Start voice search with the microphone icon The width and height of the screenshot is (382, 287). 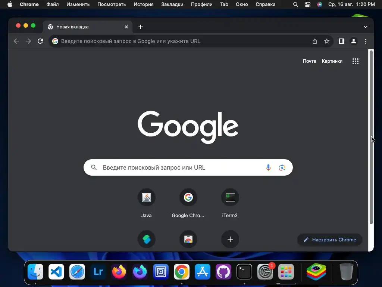268,167
